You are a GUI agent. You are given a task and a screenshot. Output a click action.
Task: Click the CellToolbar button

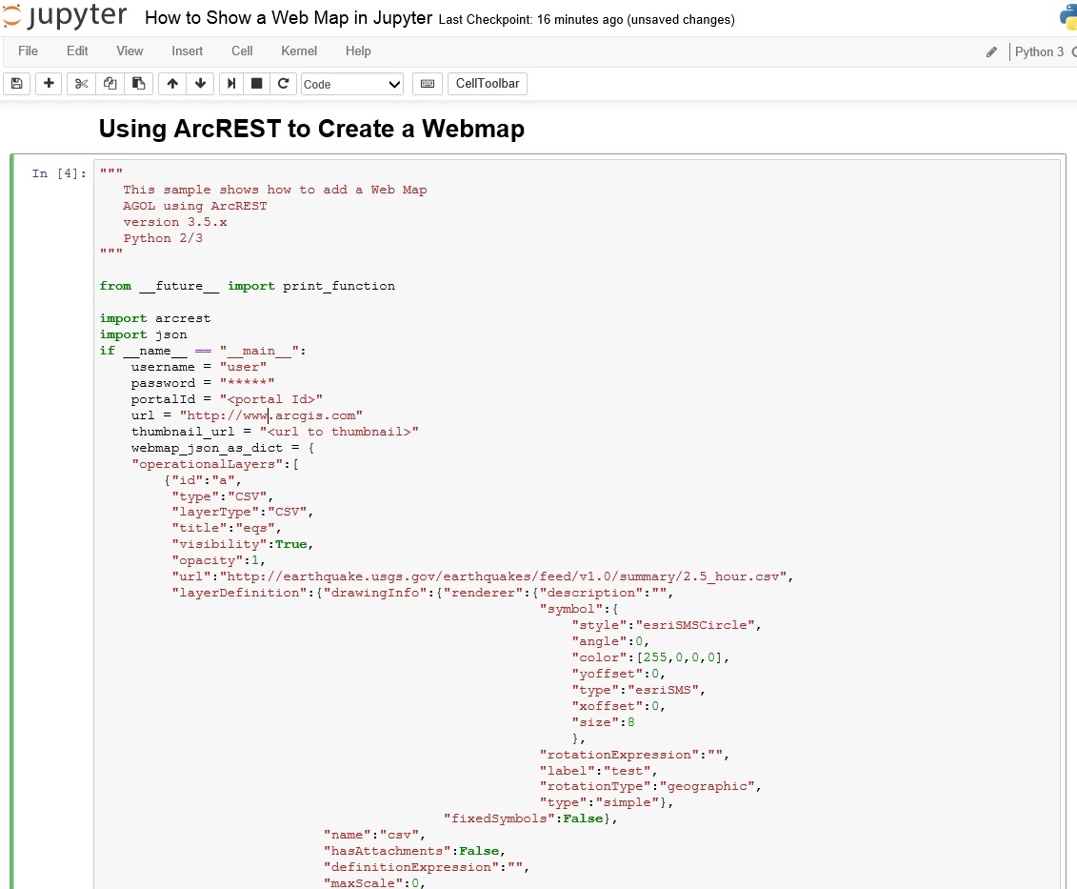pyautogui.click(x=488, y=84)
